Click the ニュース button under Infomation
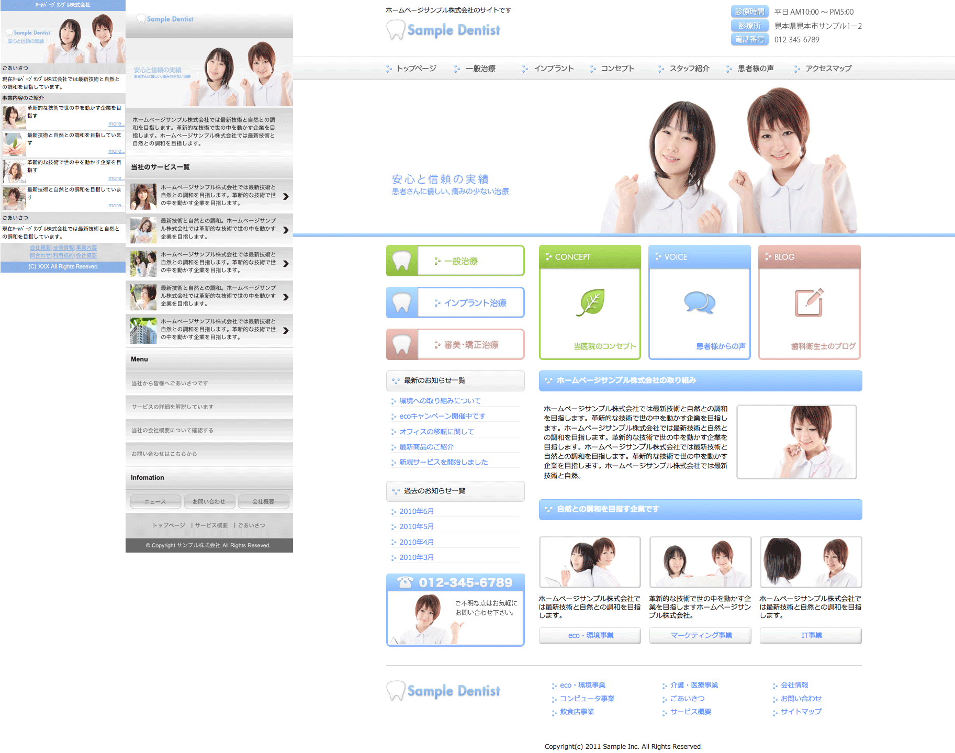Viewport: 955px width, 753px height. click(155, 502)
